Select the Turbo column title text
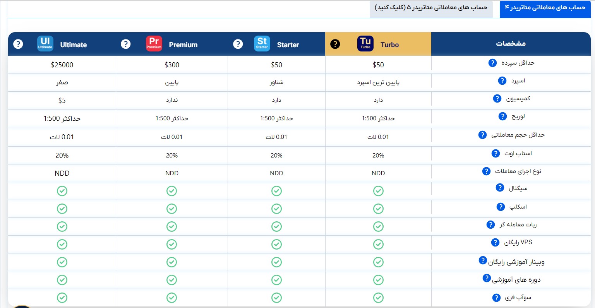 click(389, 45)
